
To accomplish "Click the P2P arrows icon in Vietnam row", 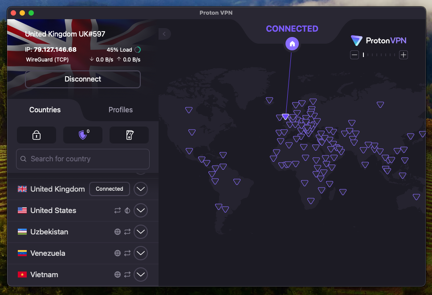I will tap(127, 275).
